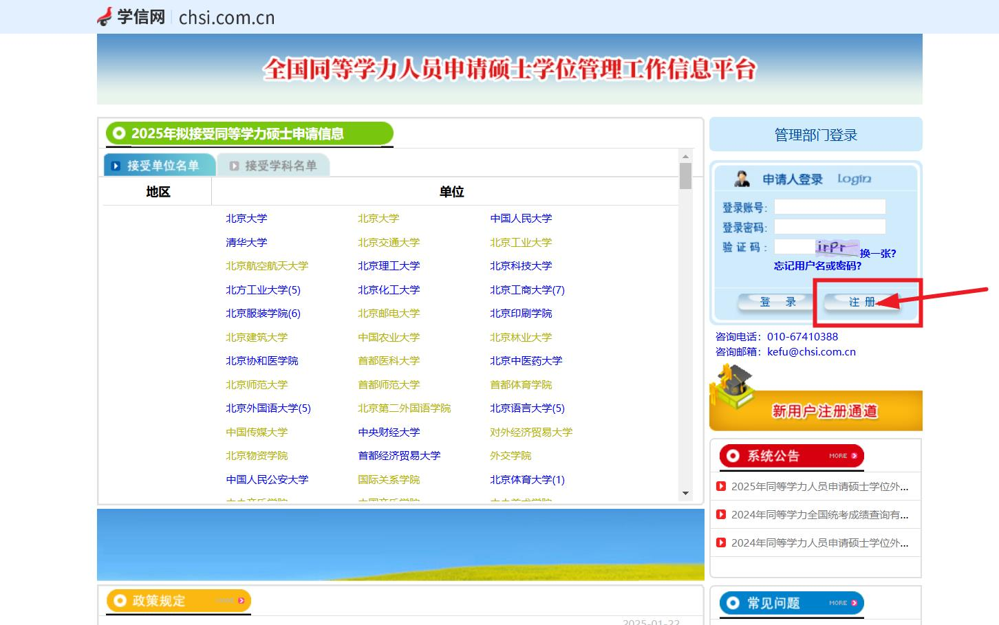Click the 学信网 logo icon
This screenshot has width=999, height=625.
(105, 17)
